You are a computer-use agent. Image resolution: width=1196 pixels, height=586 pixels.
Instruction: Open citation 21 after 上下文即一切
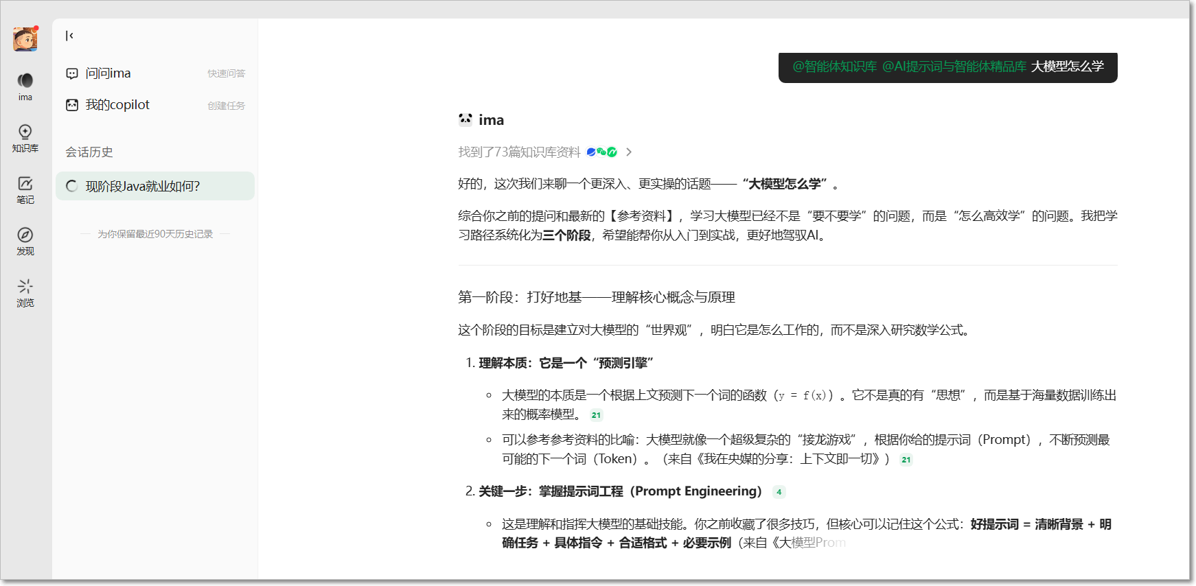click(x=906, y=460)
